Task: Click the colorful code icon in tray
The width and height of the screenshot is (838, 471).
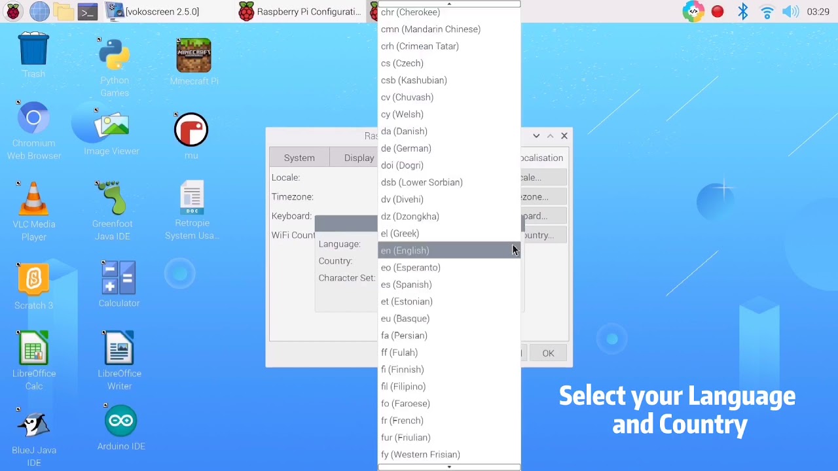Action: [x=693, y=11]
